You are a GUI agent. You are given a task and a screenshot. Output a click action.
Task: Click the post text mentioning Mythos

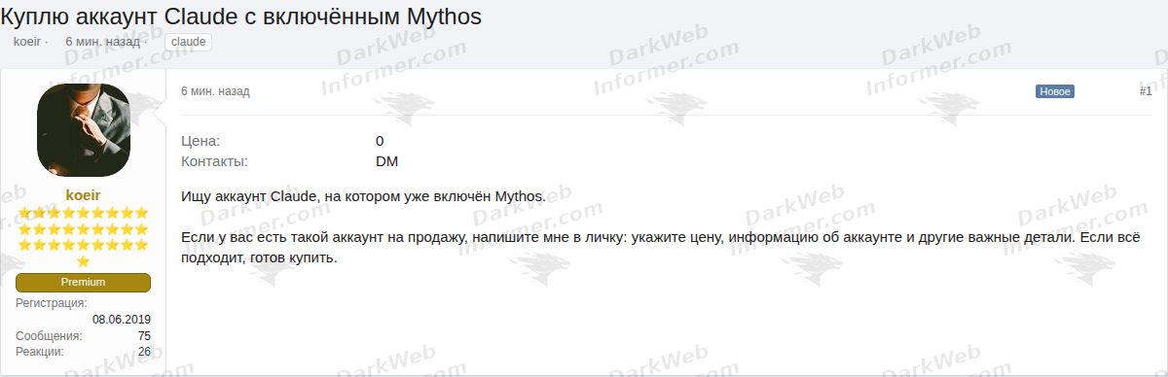click(x=364, y=196)
